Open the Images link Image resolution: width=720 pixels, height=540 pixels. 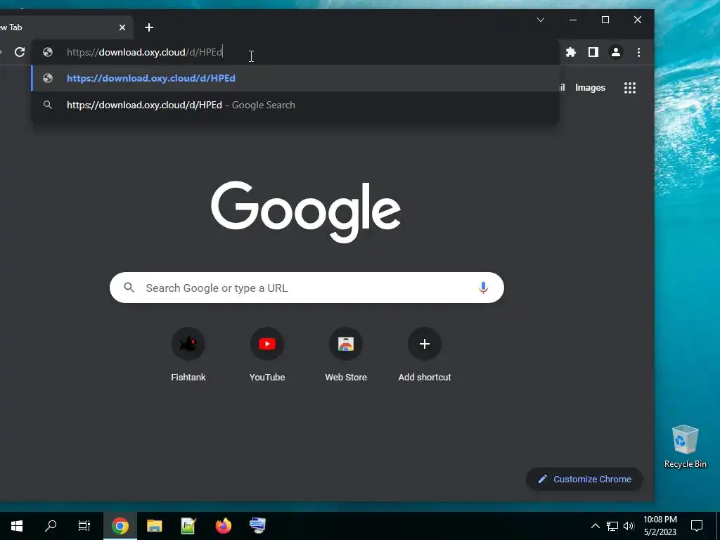point(590,88)
